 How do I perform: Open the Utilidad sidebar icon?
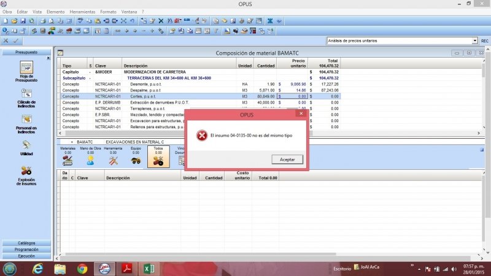pyautogui.click(x=26, y=147)
